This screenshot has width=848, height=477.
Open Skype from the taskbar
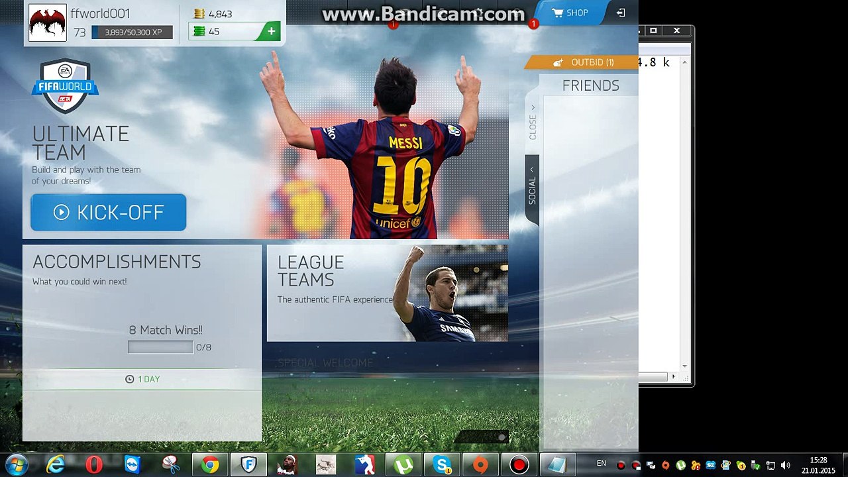click(442, 465)
